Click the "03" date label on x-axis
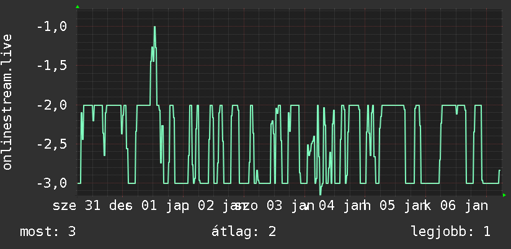Image resolution: width=511 pixels, height=249 pixels. tap(275, 206)
